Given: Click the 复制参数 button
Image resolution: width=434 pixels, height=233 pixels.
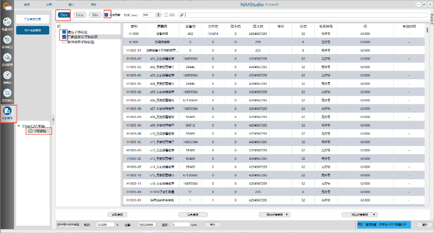Looking at the screenshot, I should (x=193, y=215).
